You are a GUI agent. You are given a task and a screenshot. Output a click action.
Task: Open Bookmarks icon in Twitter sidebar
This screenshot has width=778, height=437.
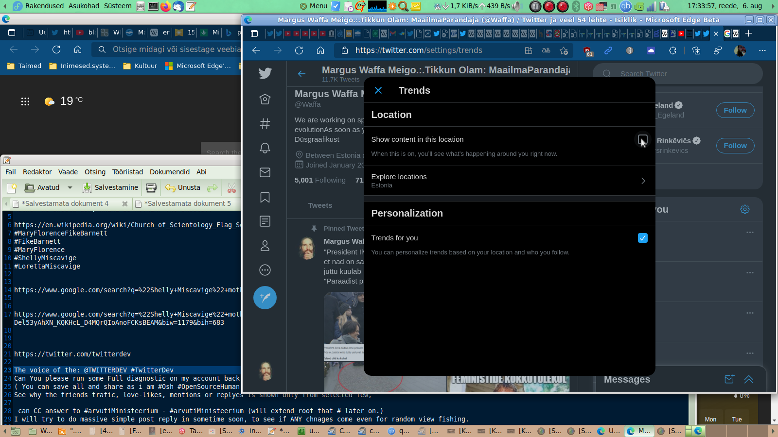pos(265,197)
